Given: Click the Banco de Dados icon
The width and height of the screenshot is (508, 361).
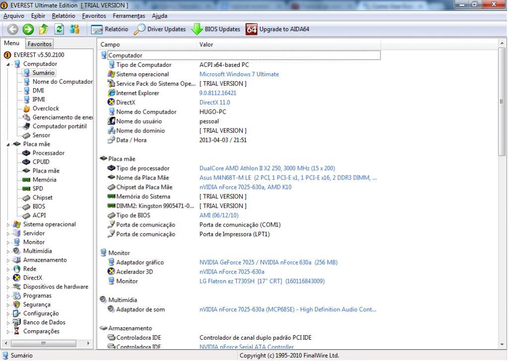Looking at the screenshot, I should (16, 322).
